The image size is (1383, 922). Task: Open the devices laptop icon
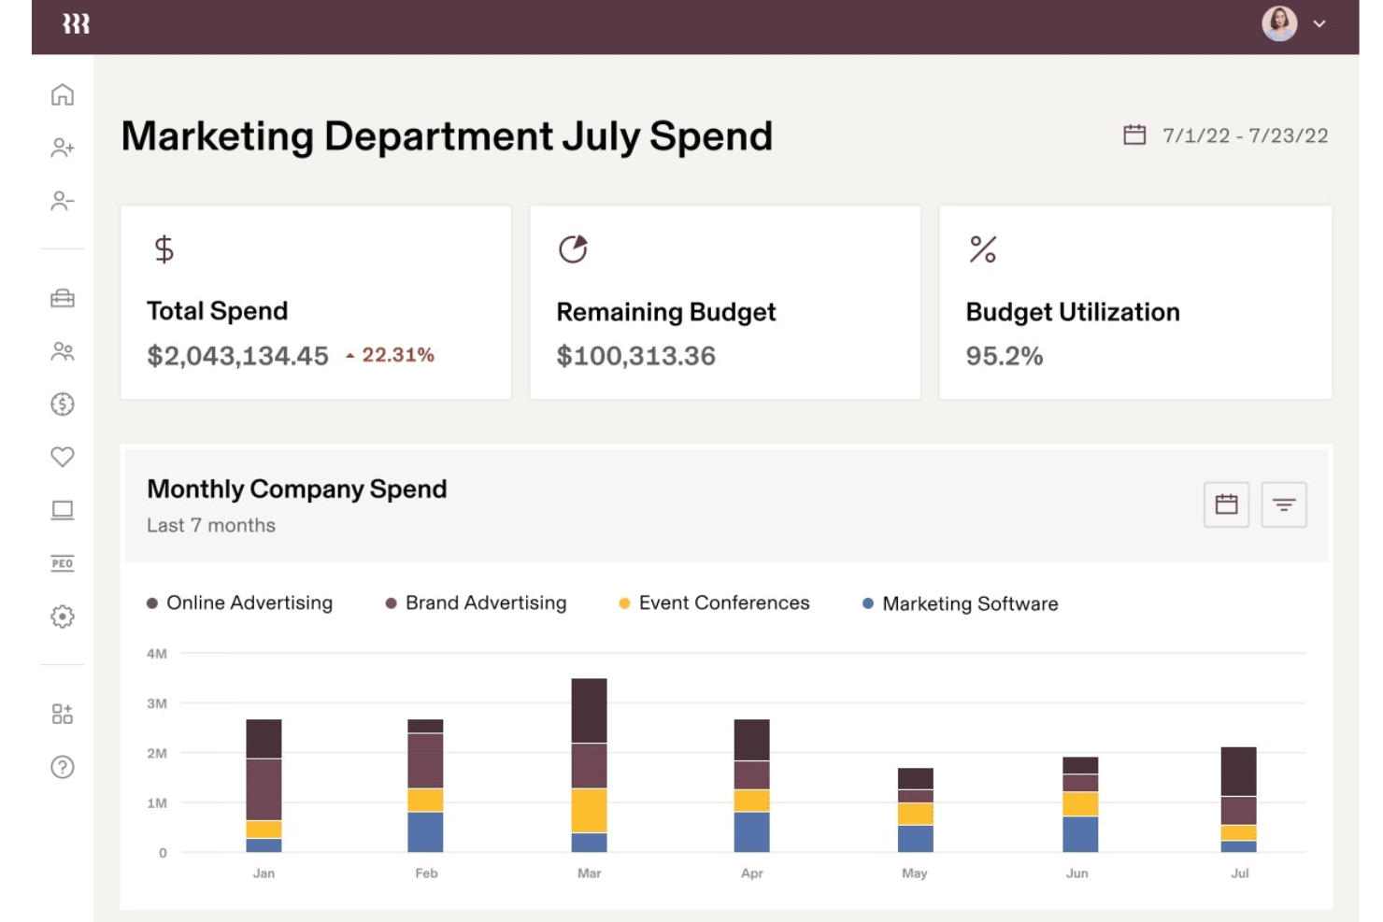[x=62, y=510]
